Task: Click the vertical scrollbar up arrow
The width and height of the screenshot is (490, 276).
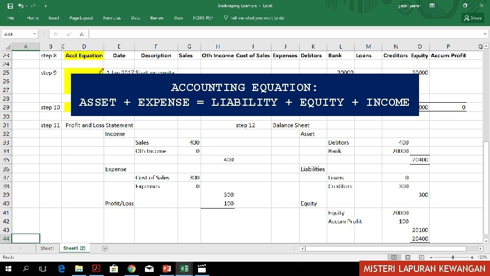Action: coord(486,46)
